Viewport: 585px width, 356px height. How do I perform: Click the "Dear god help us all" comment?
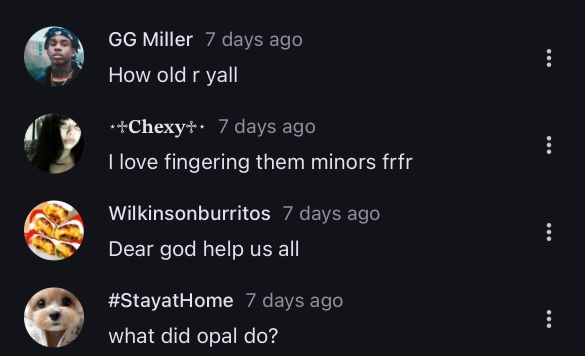[x=204, y=249]
